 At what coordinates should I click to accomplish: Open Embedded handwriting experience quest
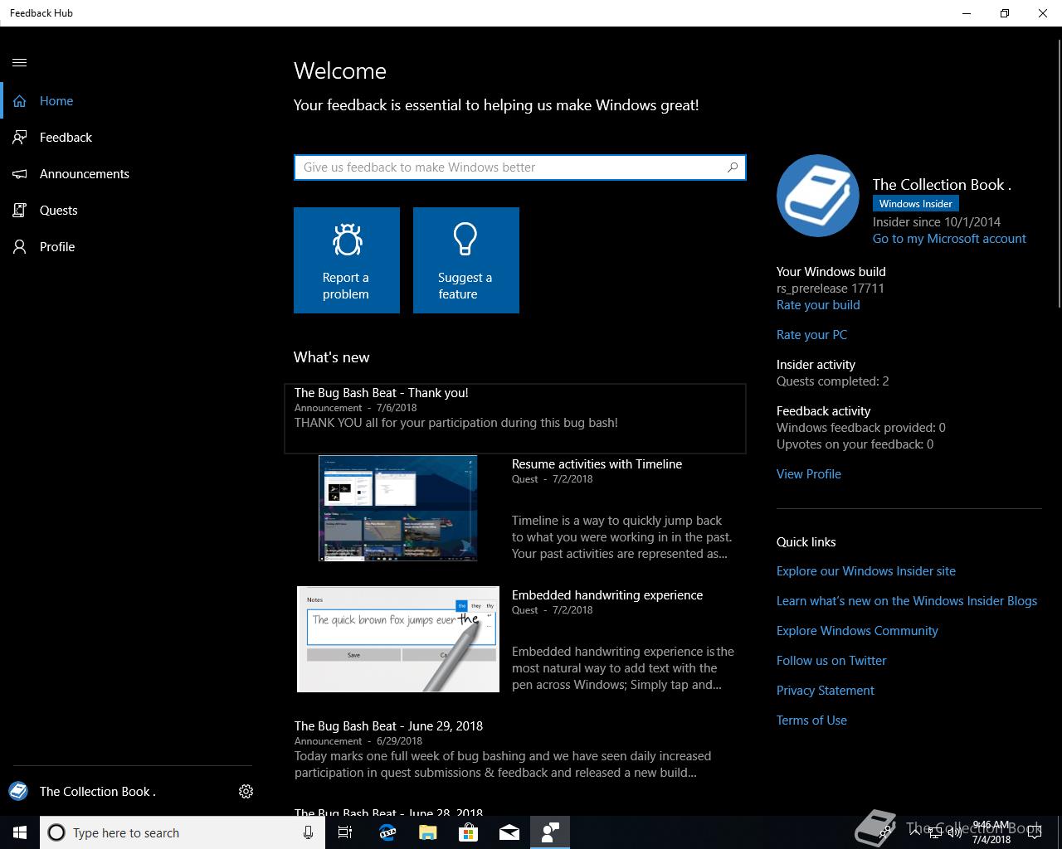click(607, 595)
